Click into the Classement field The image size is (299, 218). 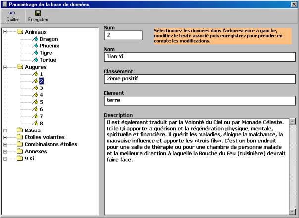[x=200, y=79]
